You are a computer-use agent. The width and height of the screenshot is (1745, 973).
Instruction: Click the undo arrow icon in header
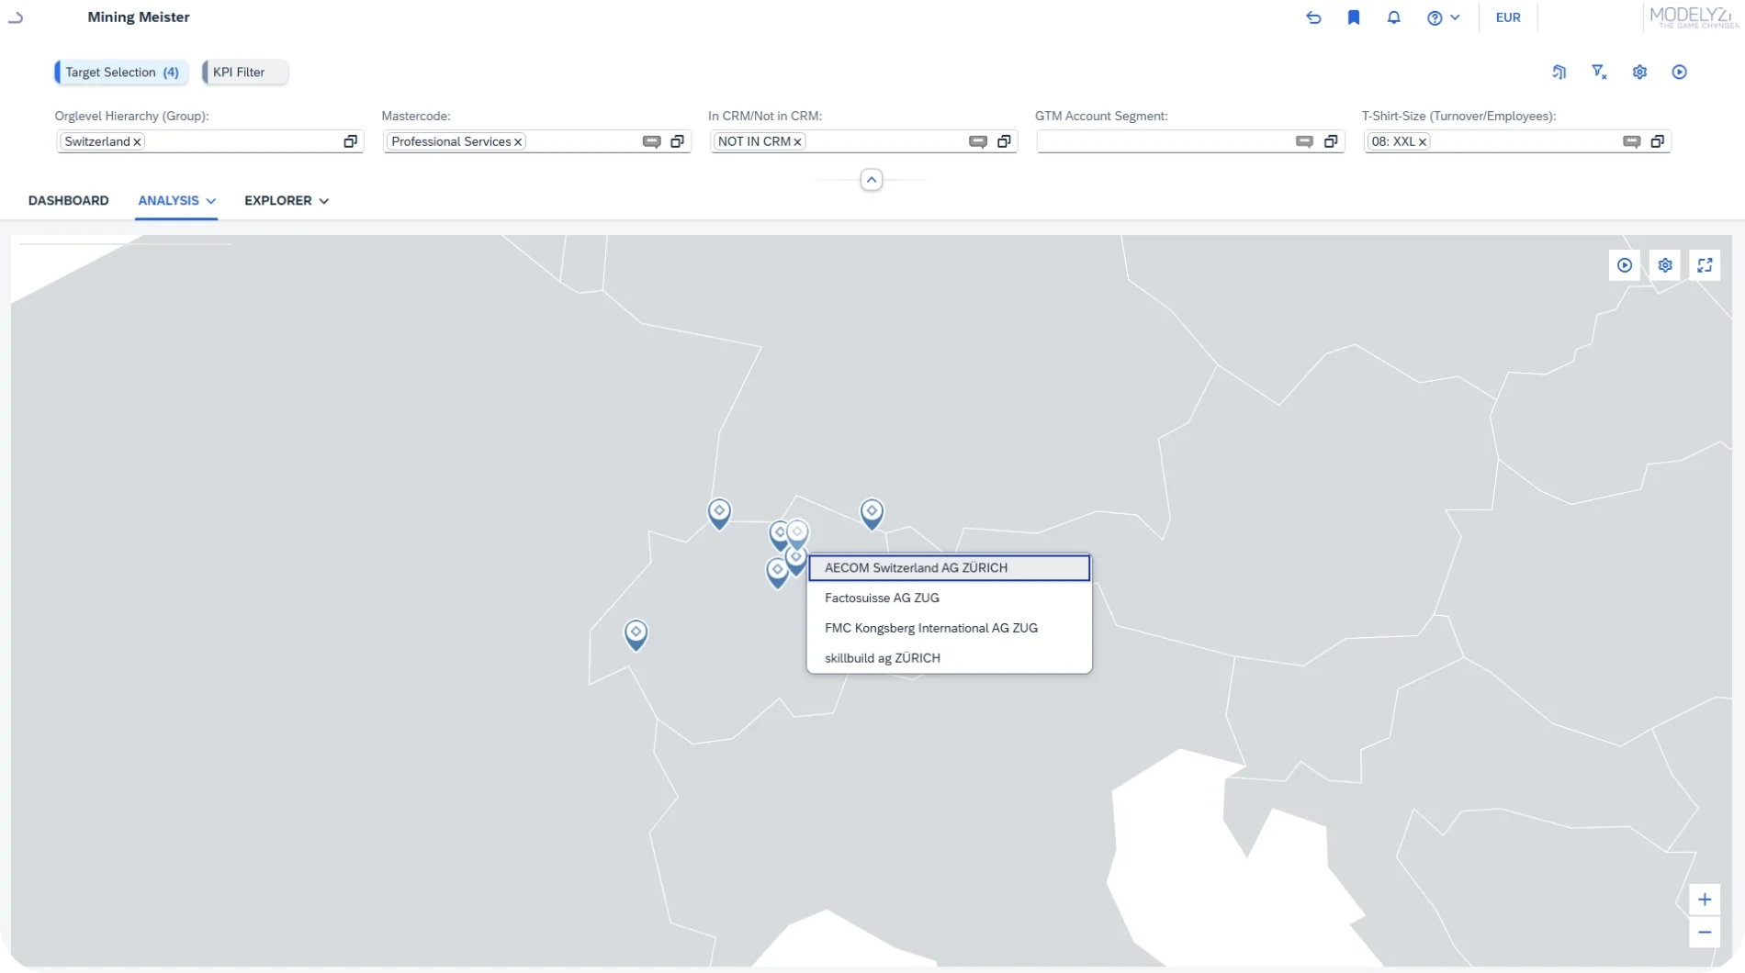tap(1313, 17)
